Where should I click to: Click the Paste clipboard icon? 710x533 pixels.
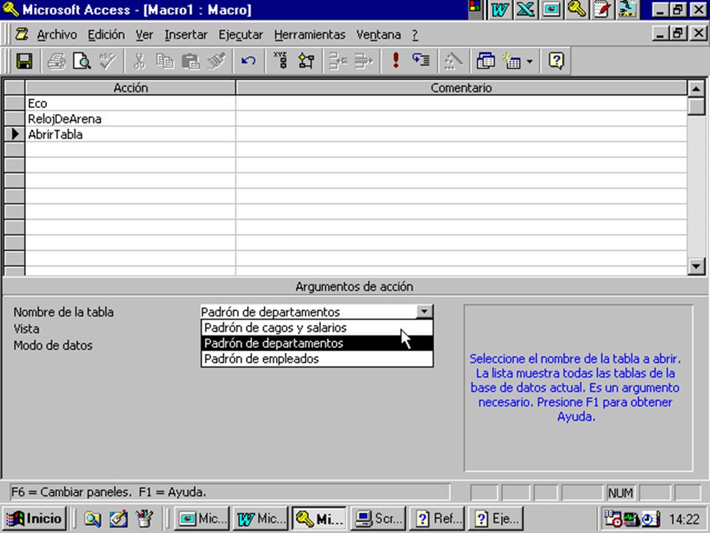(190, 61)
